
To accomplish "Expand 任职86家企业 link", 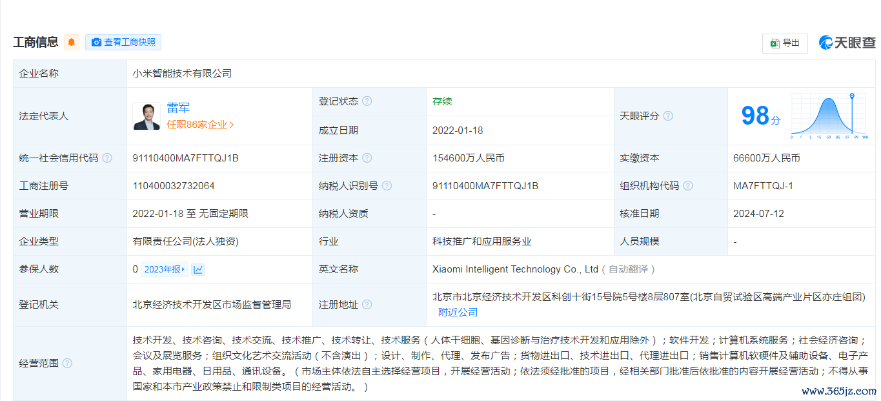I will pyautogui.click(x=200, y=125).
